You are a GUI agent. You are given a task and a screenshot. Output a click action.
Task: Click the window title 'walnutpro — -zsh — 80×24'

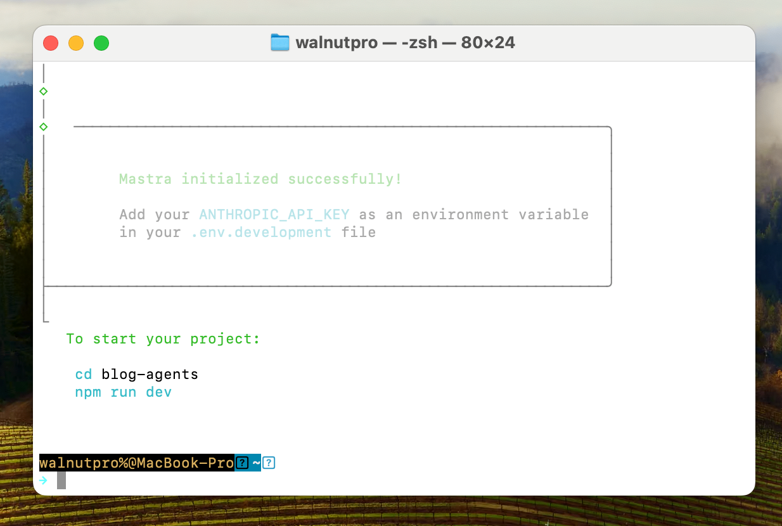405,42
